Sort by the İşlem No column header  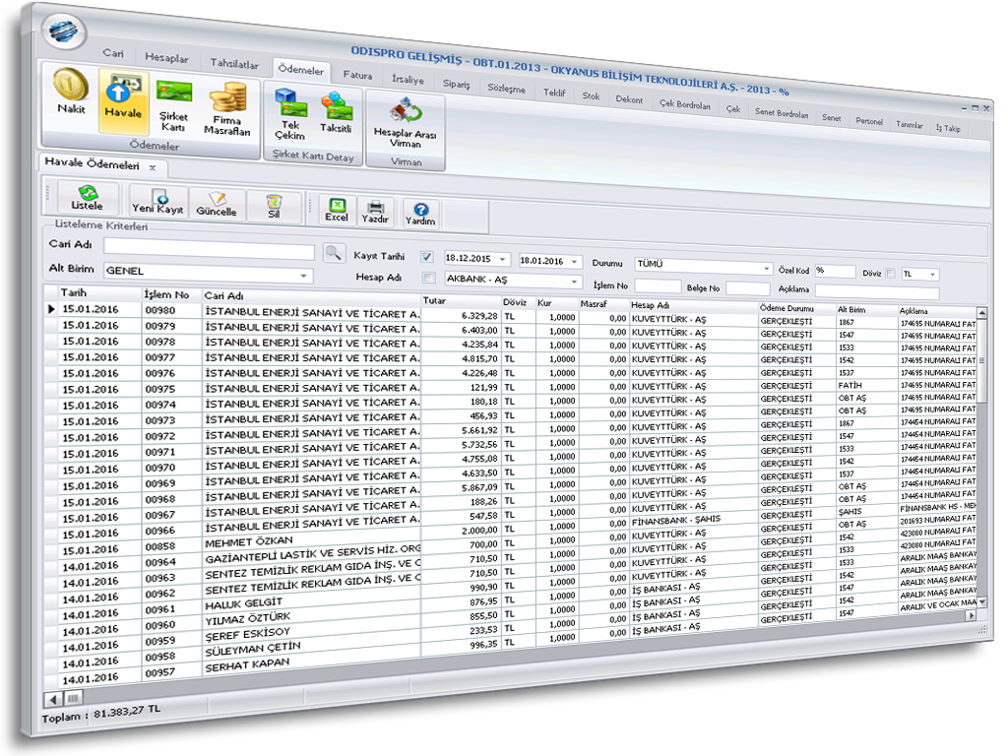coord(165,295)
